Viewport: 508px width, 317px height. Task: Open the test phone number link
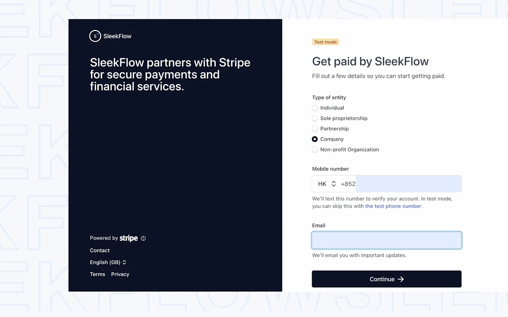(x=393, y=206)
